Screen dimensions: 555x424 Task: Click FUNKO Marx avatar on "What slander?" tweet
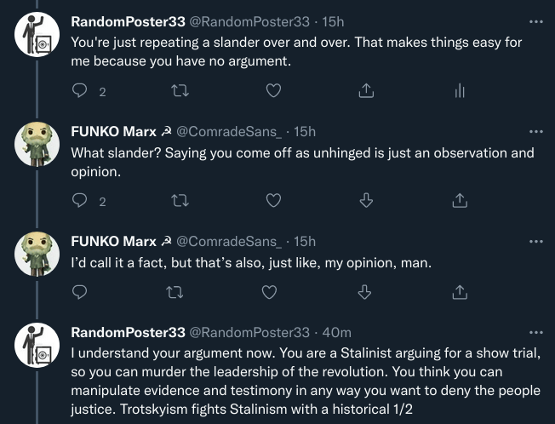(37, 145)
